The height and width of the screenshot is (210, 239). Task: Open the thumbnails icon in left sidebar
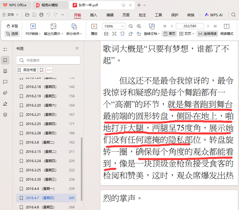[5, 71]
